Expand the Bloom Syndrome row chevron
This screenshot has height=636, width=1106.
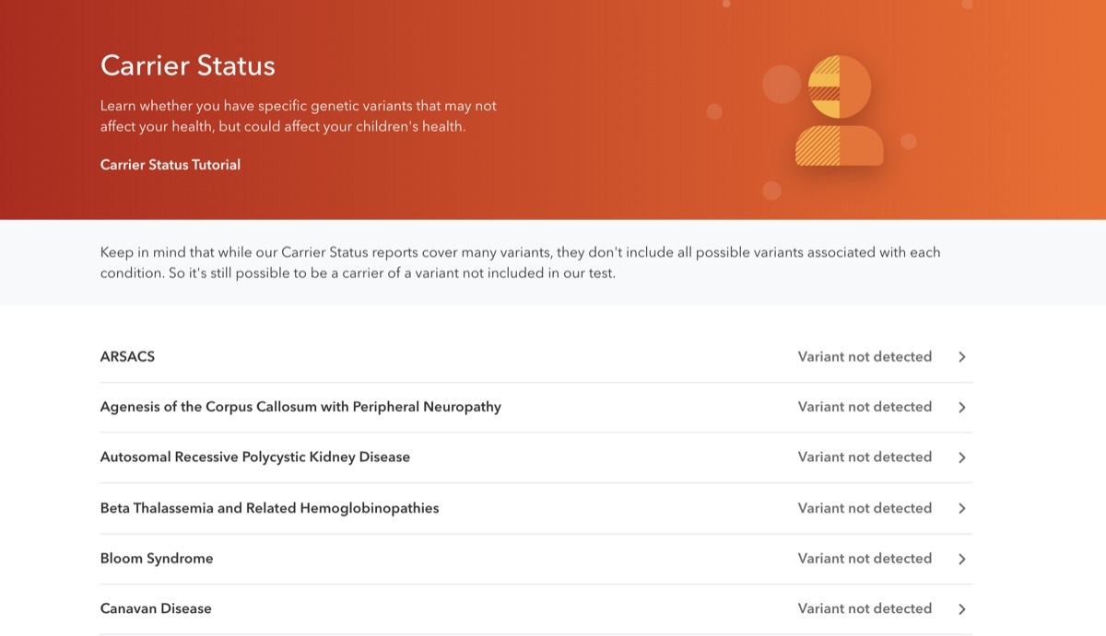961,559
